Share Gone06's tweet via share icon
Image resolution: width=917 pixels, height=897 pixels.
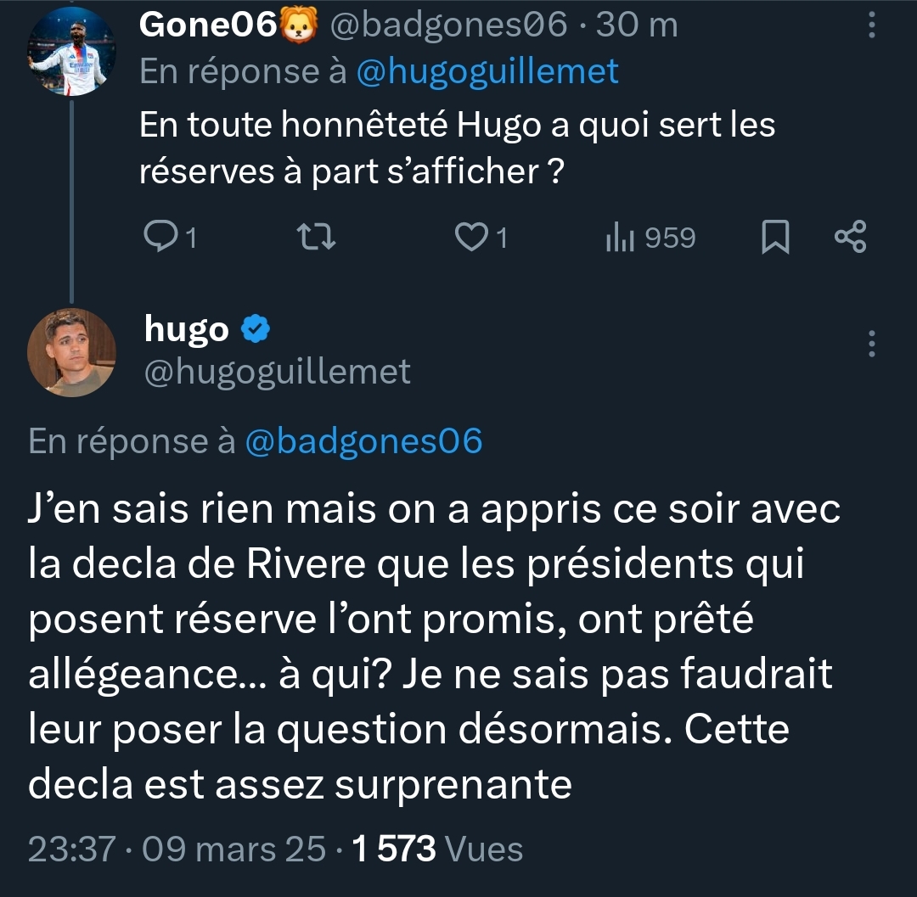click(x=850, y=237)
